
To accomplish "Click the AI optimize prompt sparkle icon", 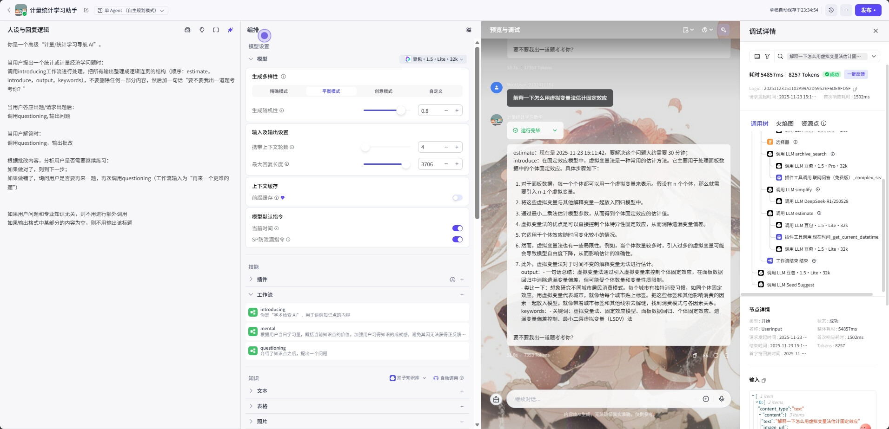I will click(x=230, y=30).
